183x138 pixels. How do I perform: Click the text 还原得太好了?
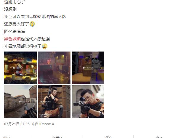click(17, 24)
